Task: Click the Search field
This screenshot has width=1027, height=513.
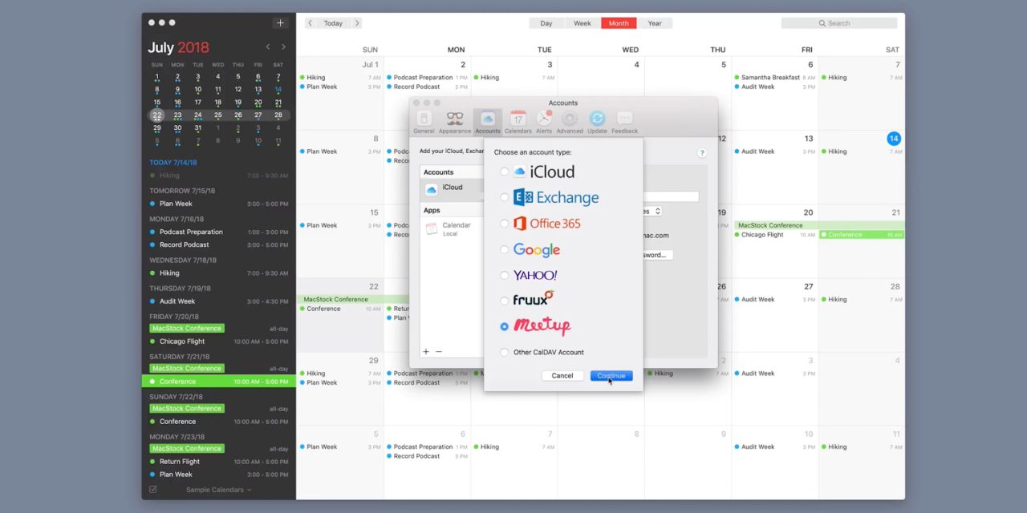Action: pos(839,23)
